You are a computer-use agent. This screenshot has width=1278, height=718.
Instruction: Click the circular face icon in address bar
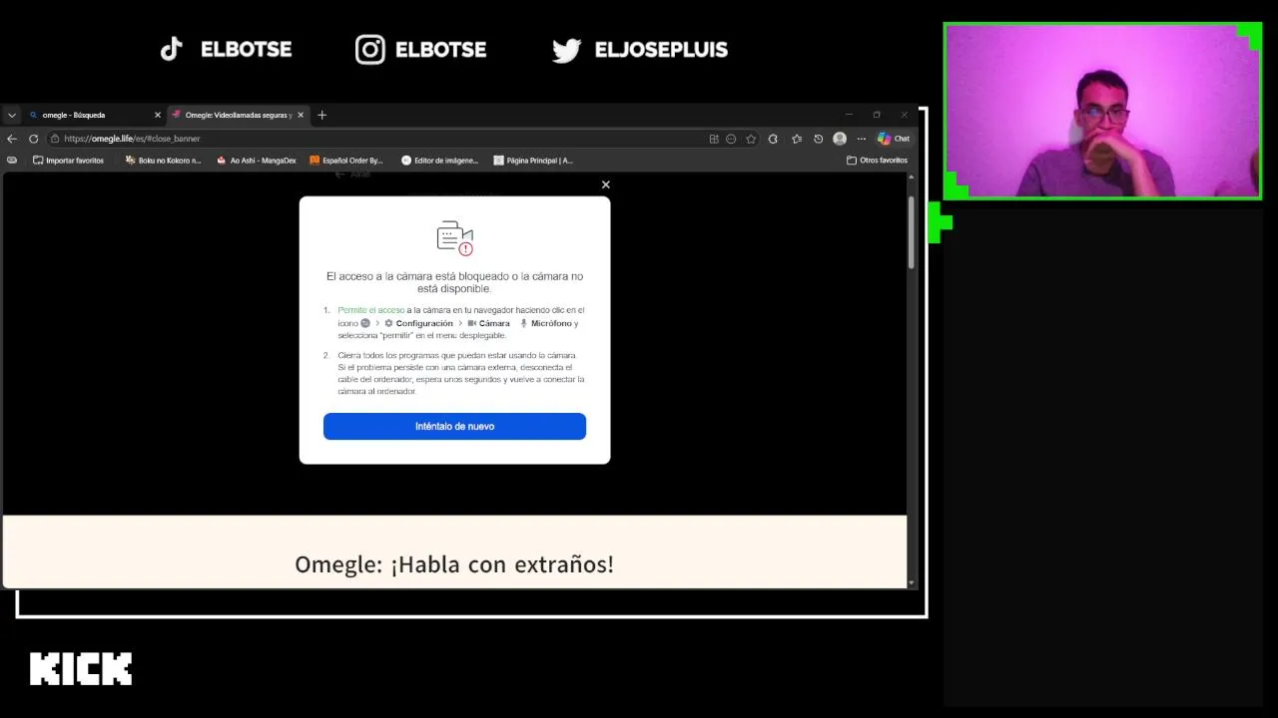(731, 139)
